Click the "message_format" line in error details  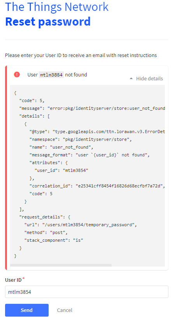tap(89, 155)
